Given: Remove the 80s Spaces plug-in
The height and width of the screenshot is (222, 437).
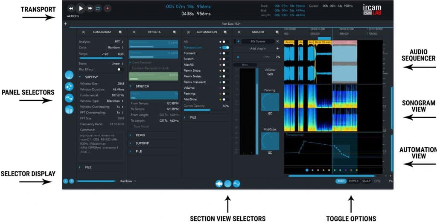Looking at the screenshot, I should pyautogui.click(x=277, y=41).
